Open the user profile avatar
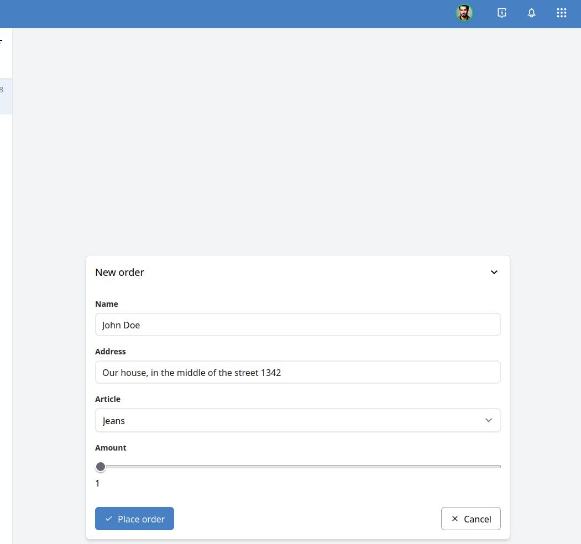The image size is (581, 544). tap(464, 13)
